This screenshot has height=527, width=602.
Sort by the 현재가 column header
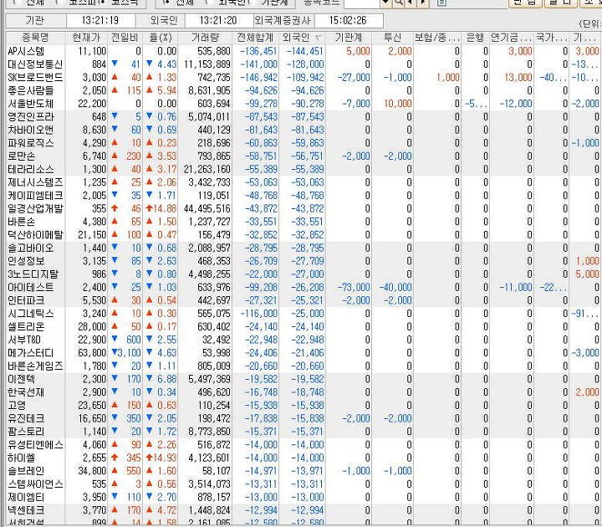pos(86,38)
